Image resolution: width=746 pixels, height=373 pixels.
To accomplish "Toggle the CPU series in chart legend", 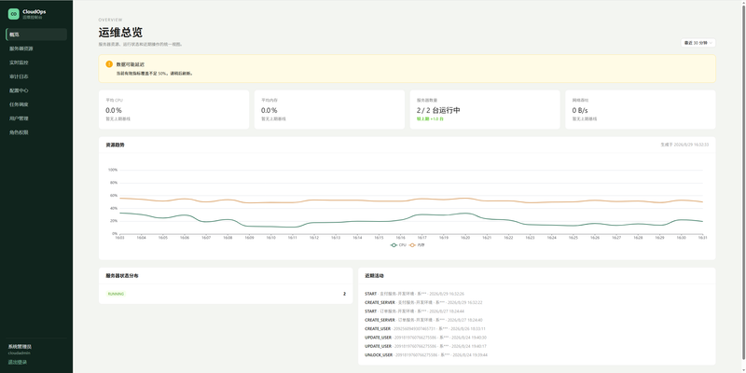I will pyautogui.click(x=398, y=245).
